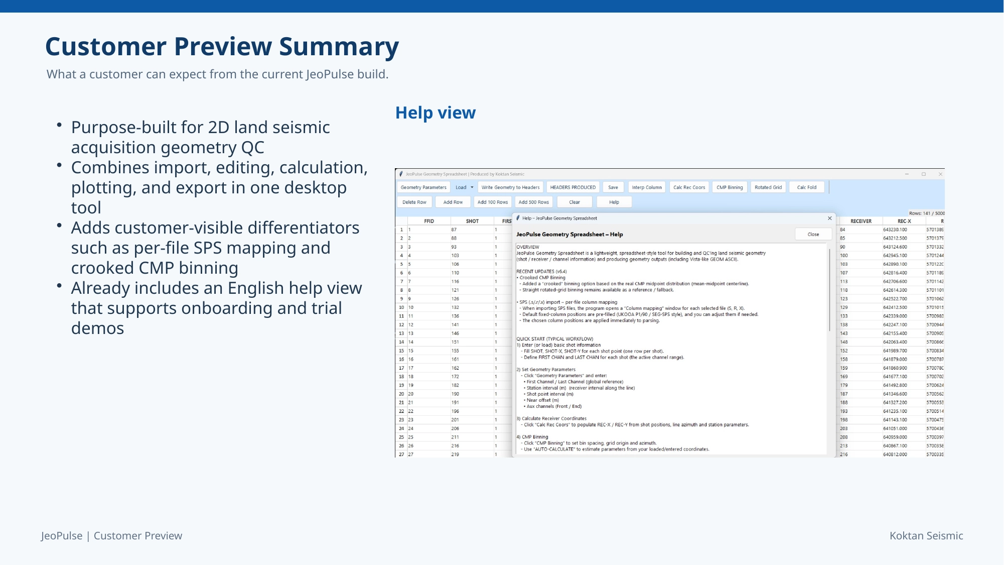
Task: Click the "3) Calculate Receiver Coordinates" help line
Action: 551,418
